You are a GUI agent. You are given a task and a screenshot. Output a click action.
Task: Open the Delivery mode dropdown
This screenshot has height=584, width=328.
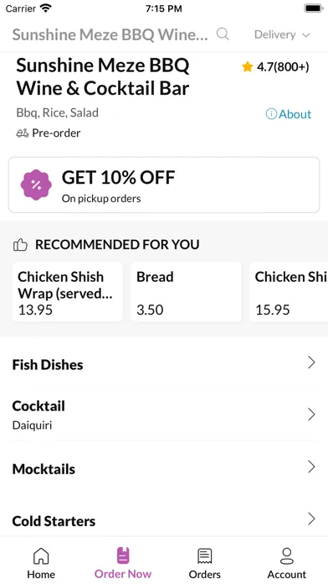tap(282, 34)
